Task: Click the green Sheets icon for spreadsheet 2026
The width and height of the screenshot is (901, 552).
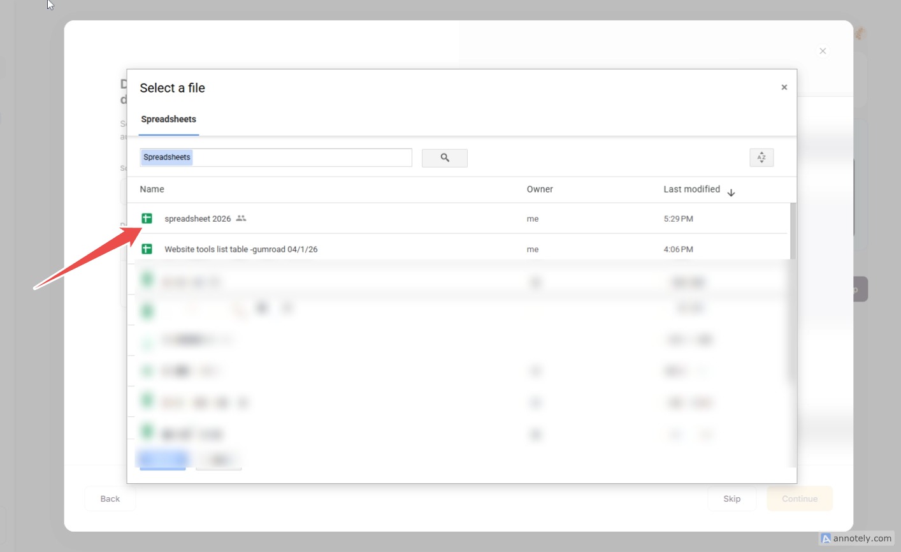Action: (147, 219)
